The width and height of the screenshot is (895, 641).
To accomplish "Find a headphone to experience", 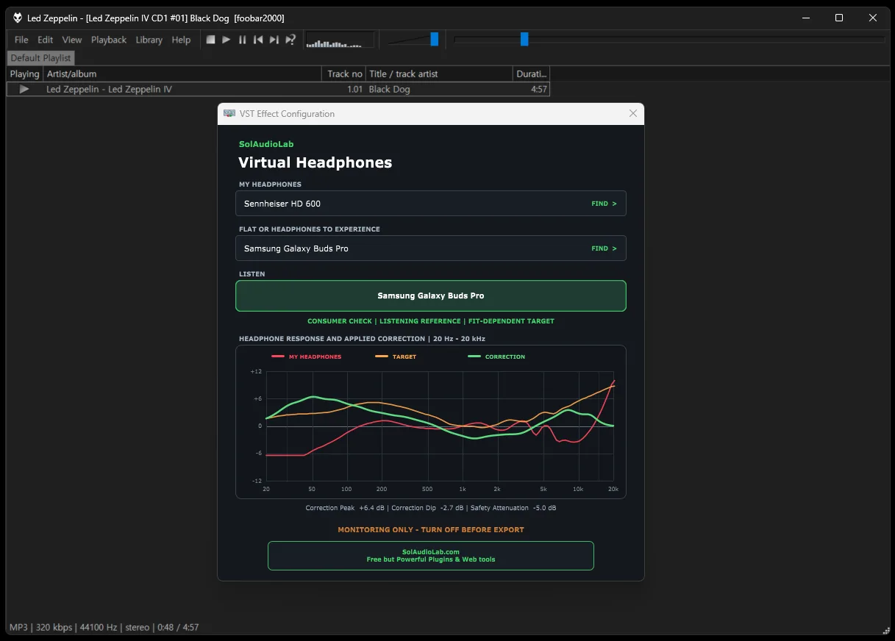I will [x=604, y=248].
